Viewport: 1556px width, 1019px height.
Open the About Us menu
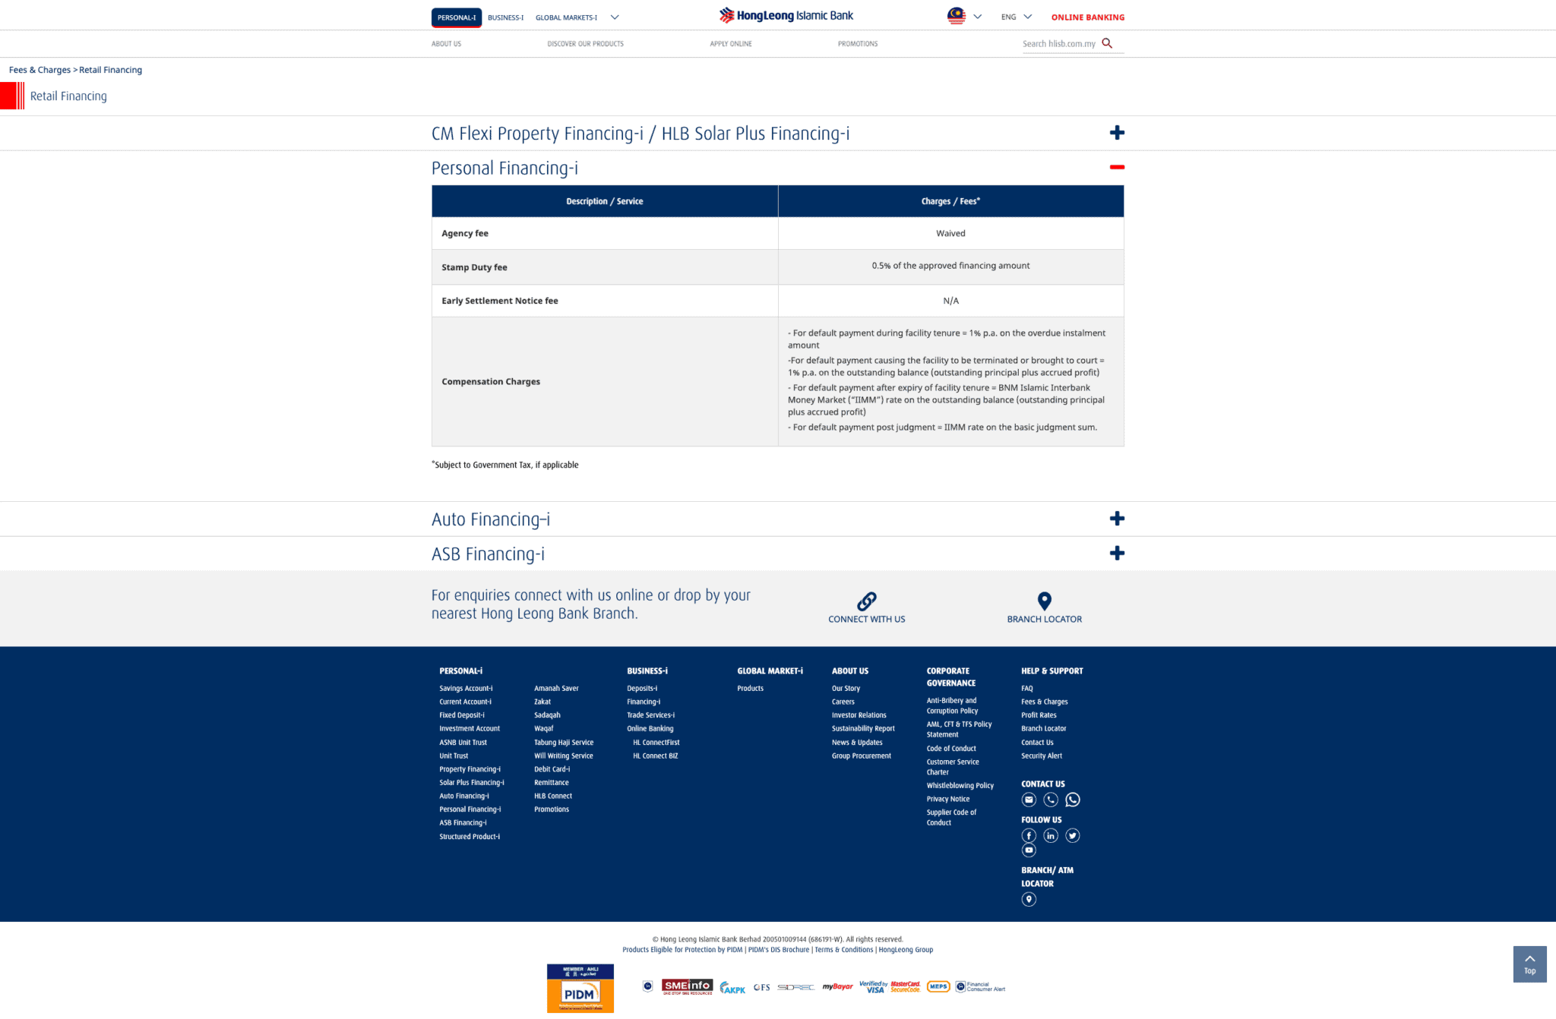click(446, 44)
